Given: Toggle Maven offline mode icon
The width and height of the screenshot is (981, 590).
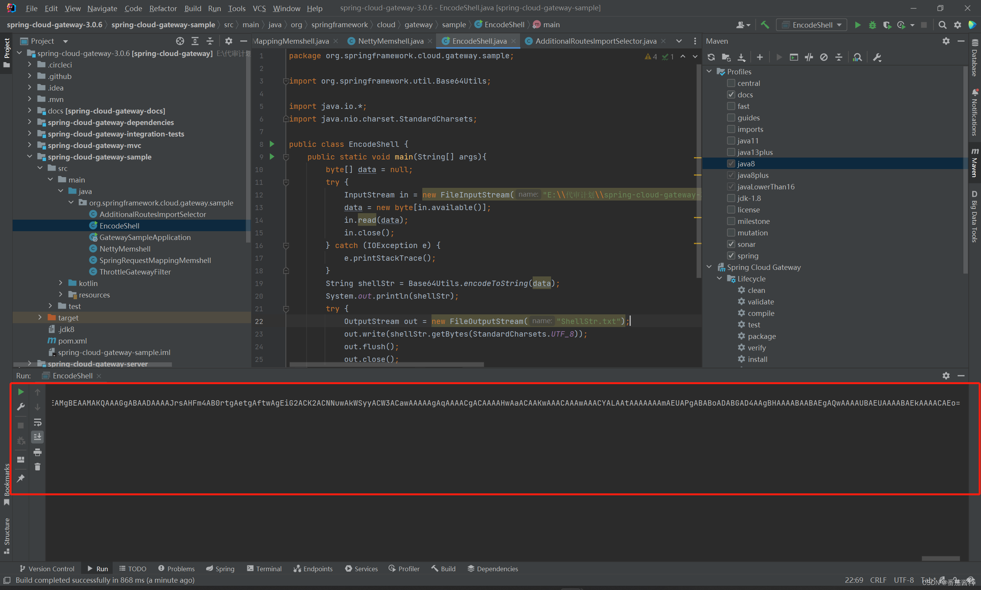Looking at the screenshot, I should coord(809,57).
